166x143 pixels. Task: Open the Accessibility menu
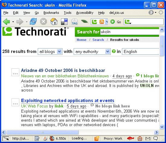pyautogui.click(x=85, y=13)
